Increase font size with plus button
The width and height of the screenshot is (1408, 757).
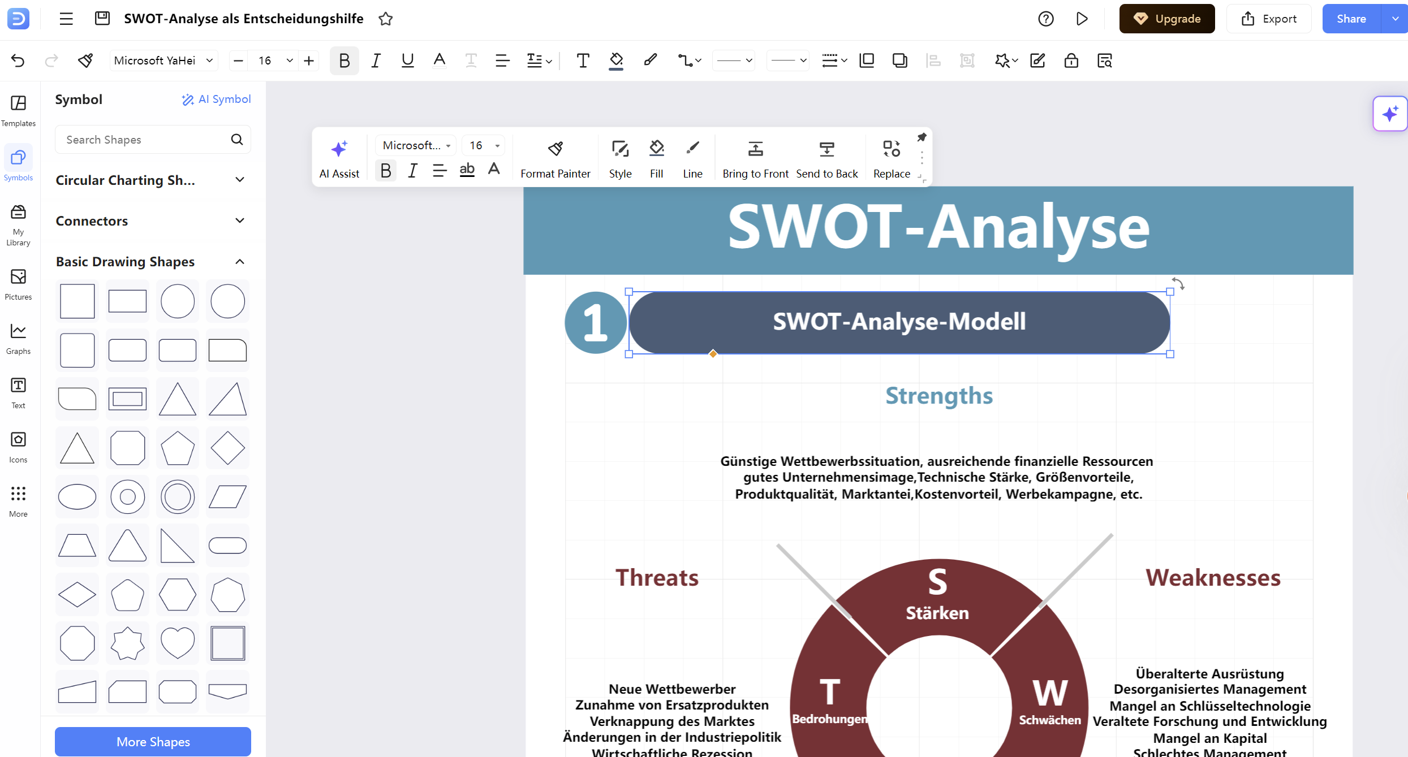point(309,60)
